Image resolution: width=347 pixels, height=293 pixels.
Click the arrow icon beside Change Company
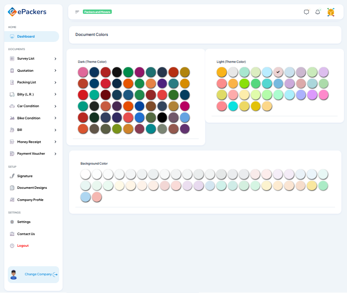coord(55,274)
